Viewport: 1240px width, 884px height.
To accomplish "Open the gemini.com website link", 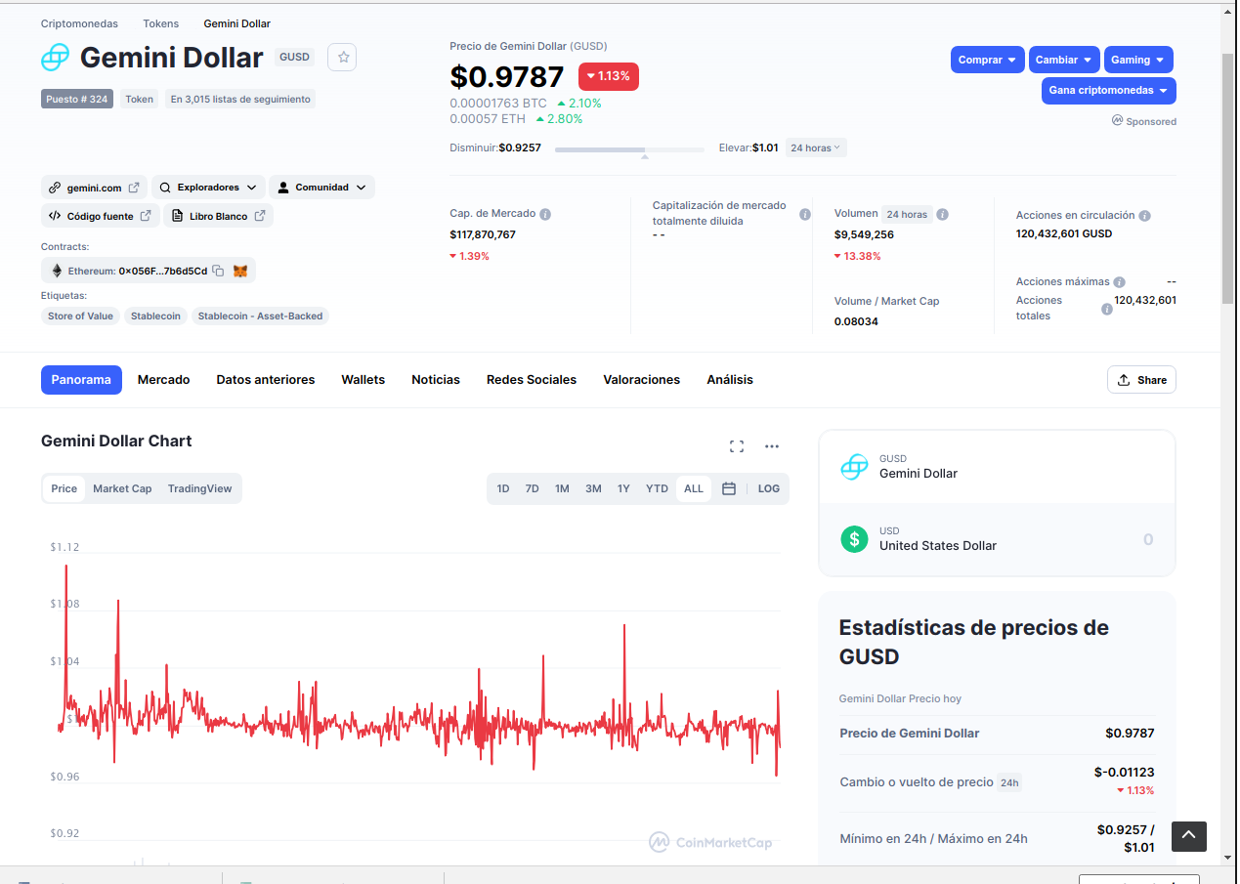I will click(94, 188).
